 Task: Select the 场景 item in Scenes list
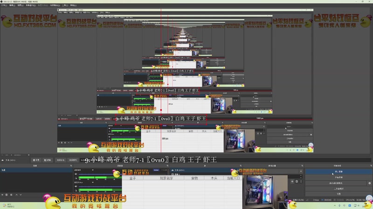(36, 170)
